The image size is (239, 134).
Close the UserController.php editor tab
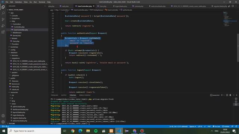pos(94,6)
